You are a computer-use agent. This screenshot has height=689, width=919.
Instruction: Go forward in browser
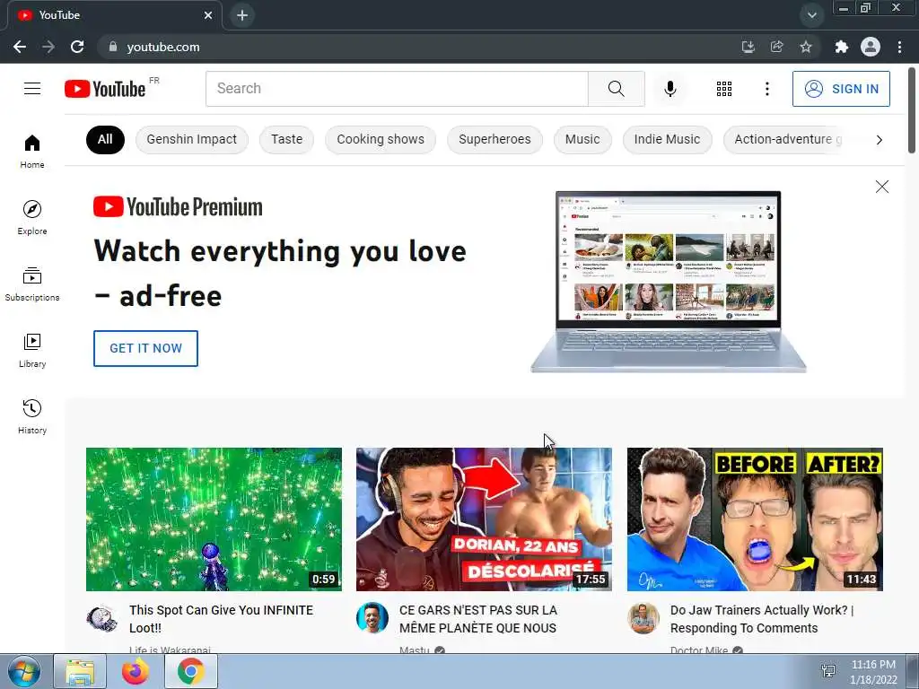pos(48,47)
